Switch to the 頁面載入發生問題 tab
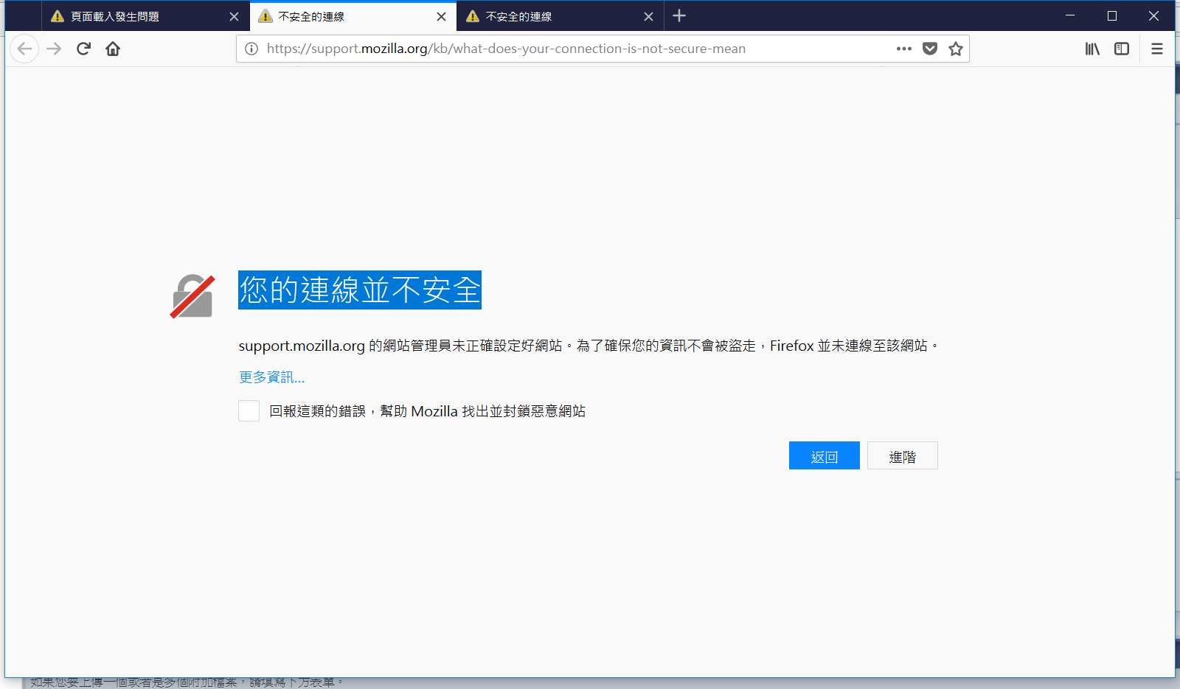Screen dimensions: 1180x689 [x=133, y=16]
